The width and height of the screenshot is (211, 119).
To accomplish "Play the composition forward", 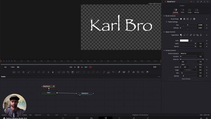I will coord(82,67).
